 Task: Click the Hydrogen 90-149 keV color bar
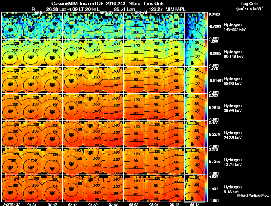(207, 53)
